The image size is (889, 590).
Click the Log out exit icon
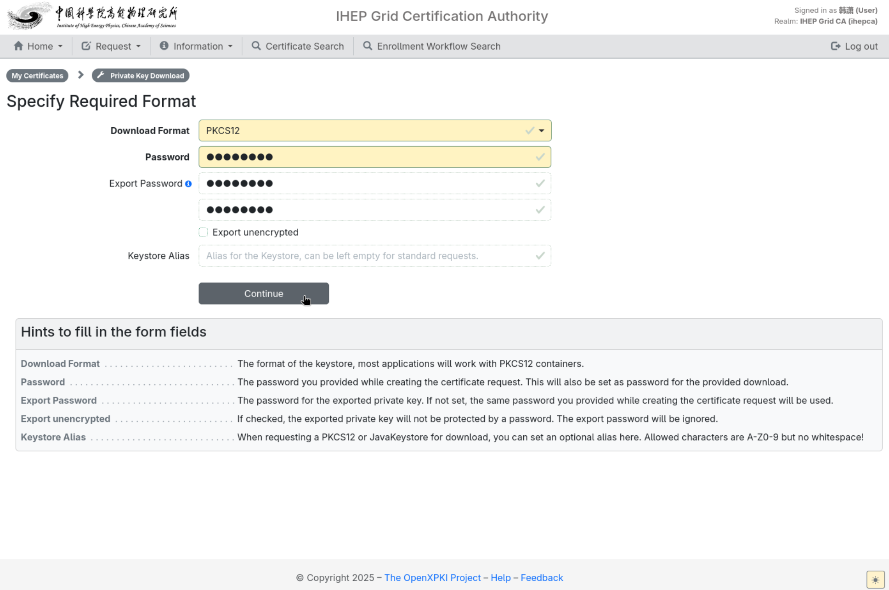[x=836, y=46]
